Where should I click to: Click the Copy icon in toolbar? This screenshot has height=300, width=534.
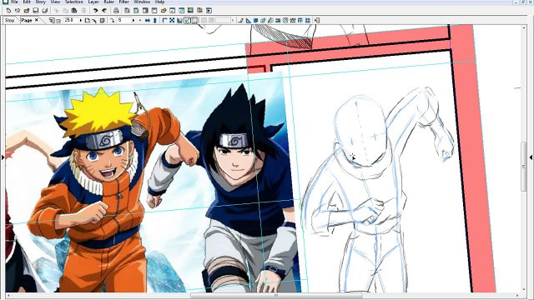pos(65,11)
